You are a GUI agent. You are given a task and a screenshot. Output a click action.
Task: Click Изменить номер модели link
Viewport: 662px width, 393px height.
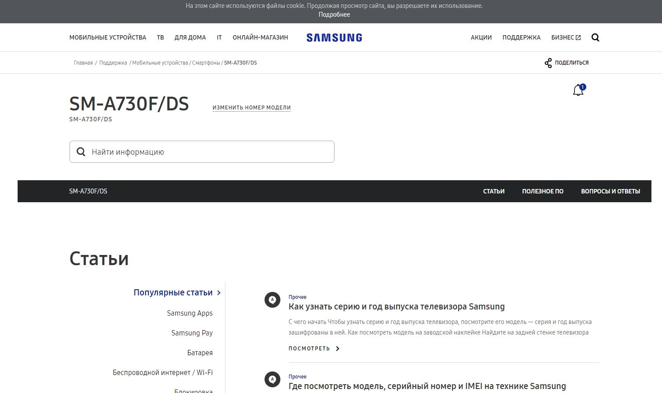251,108
